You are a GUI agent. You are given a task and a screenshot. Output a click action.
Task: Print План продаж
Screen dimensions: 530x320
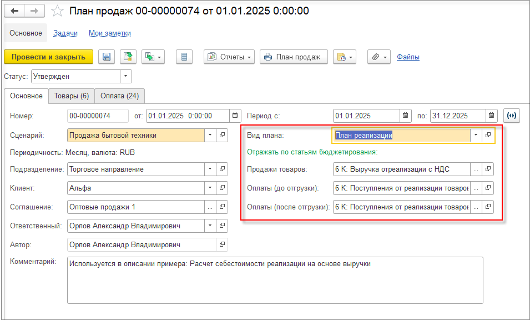pos(294,57)
